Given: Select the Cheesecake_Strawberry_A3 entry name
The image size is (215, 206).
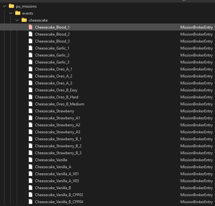Looking at the screenshot, I should click(58, 132).
